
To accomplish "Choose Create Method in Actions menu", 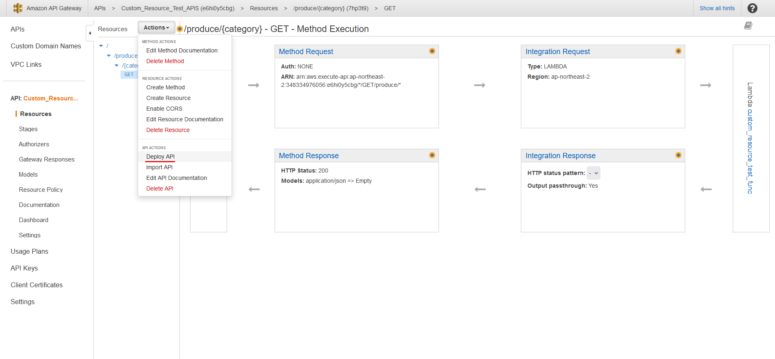I will tap(166, 87).
